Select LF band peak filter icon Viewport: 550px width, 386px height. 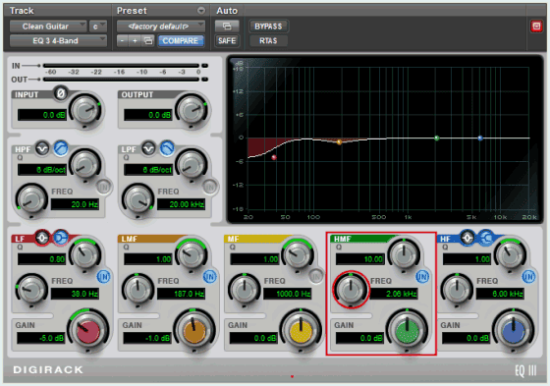42,238
